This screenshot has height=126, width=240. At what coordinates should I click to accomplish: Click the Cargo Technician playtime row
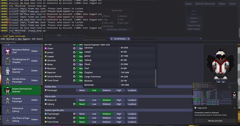119,76
